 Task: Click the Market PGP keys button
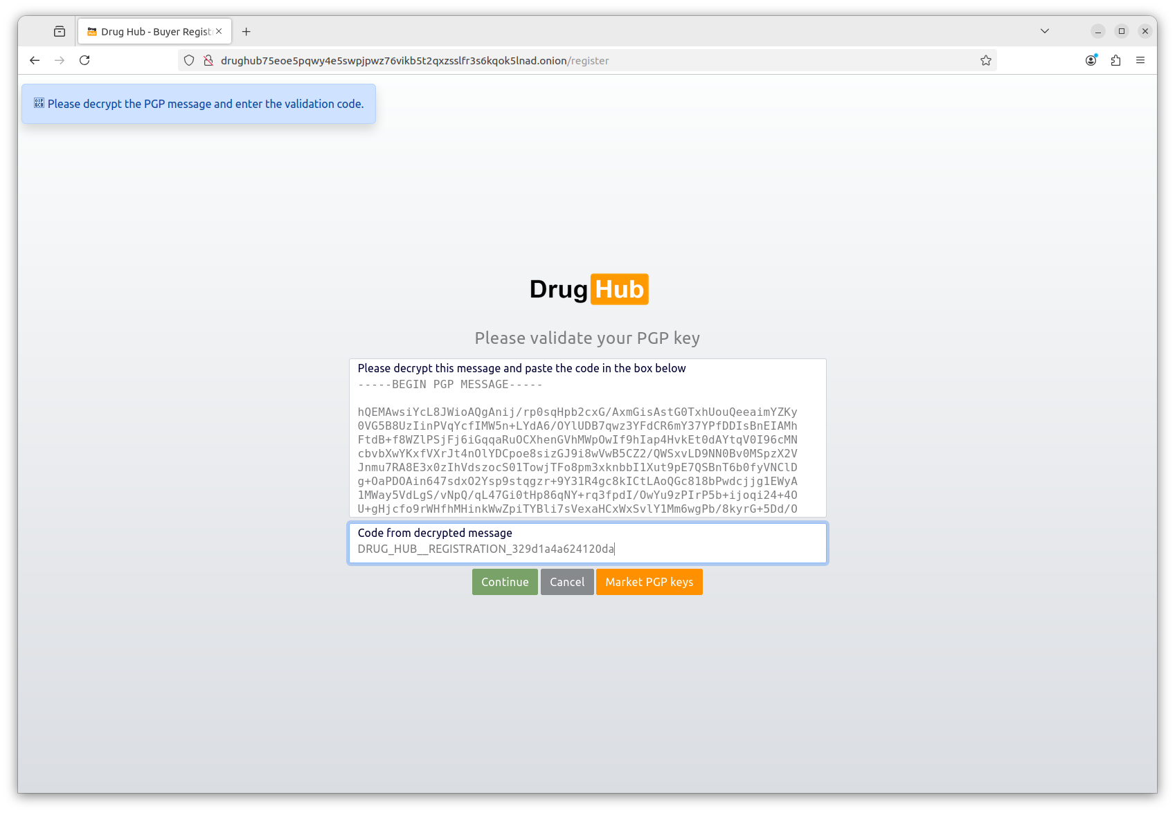click(x=649, y=581)
